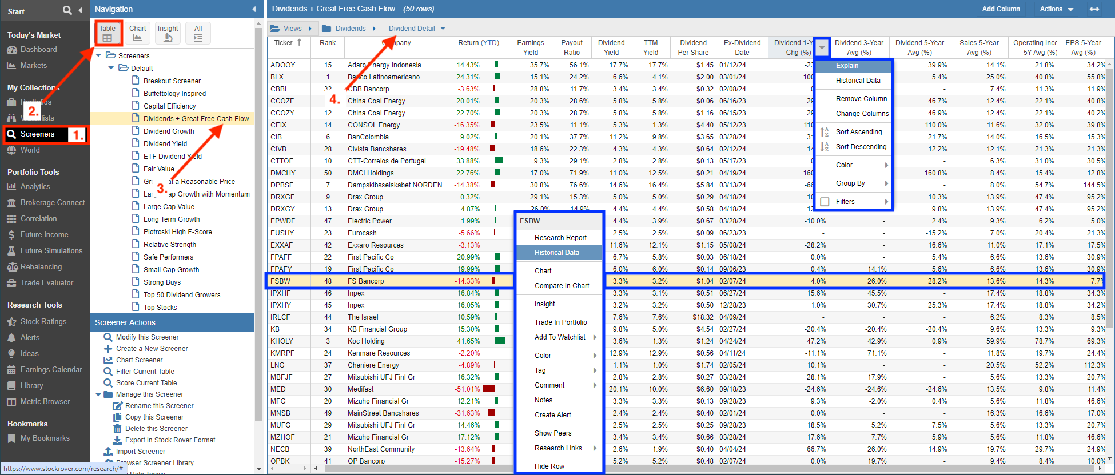Open the Dividends breadcrumb folder
This screenshot has width=1115, height=475.
350,29
